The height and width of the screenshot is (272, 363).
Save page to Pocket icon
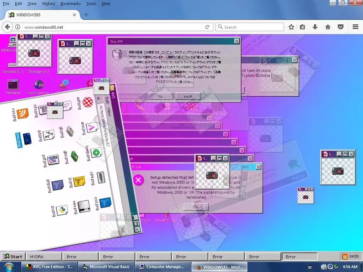click(341, 27)
